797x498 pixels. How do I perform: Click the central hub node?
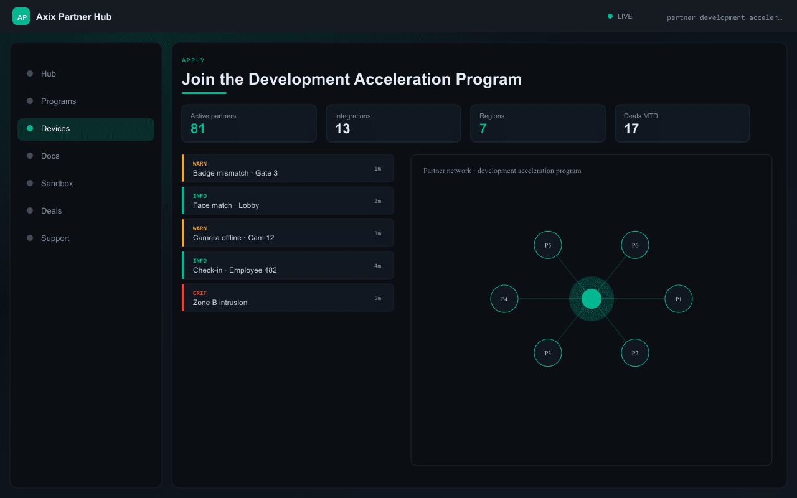[x=592, y=299]
